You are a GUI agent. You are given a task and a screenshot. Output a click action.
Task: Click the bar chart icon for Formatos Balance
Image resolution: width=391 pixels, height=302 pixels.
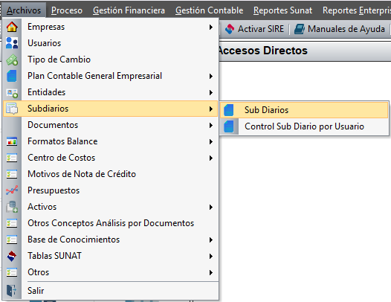[x=12, y=141]
